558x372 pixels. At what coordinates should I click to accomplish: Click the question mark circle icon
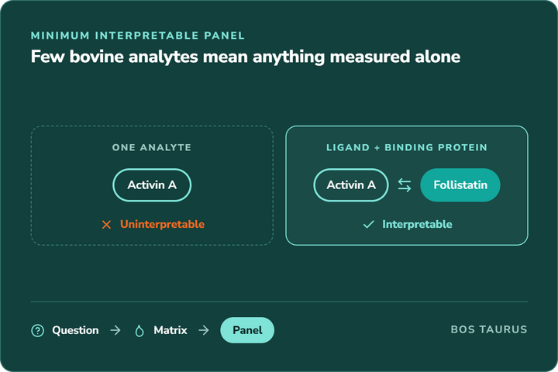(37, 330)
